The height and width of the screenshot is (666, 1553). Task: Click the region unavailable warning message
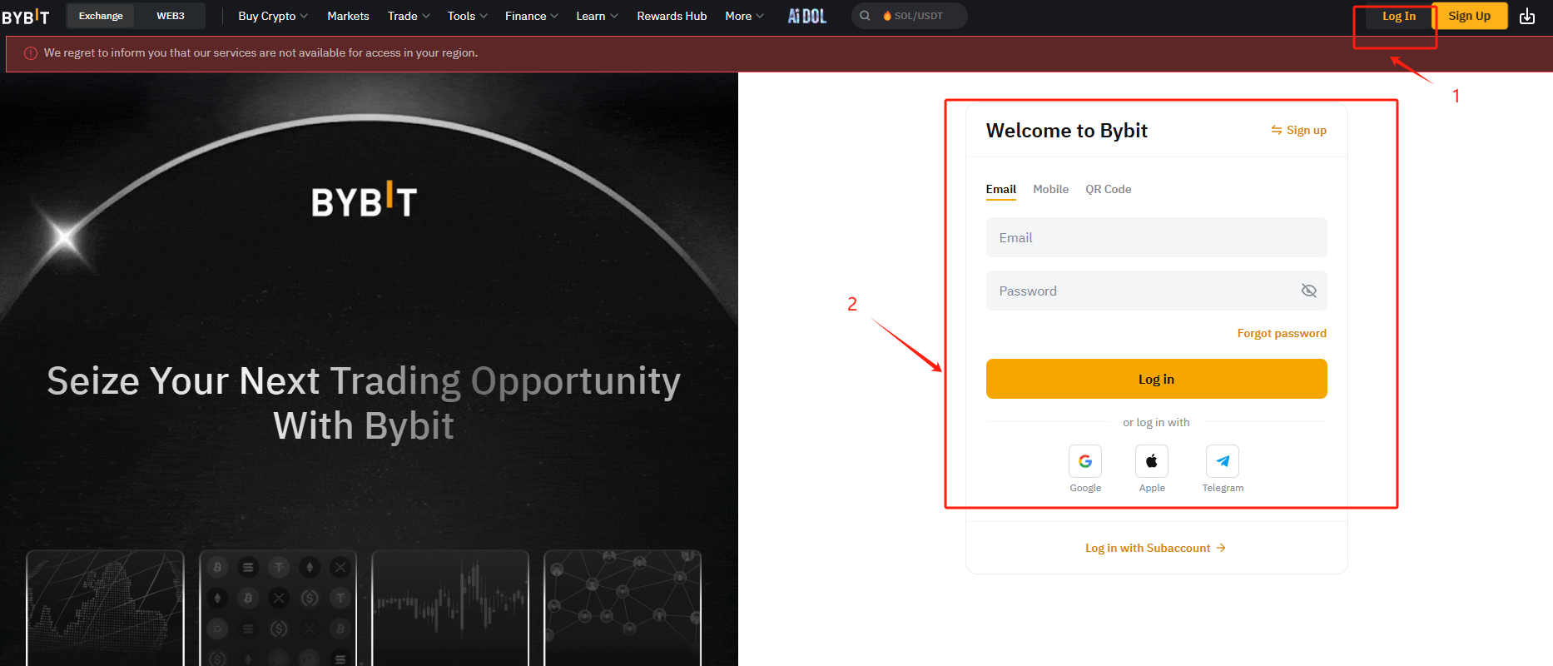click(x=260, y=52)
